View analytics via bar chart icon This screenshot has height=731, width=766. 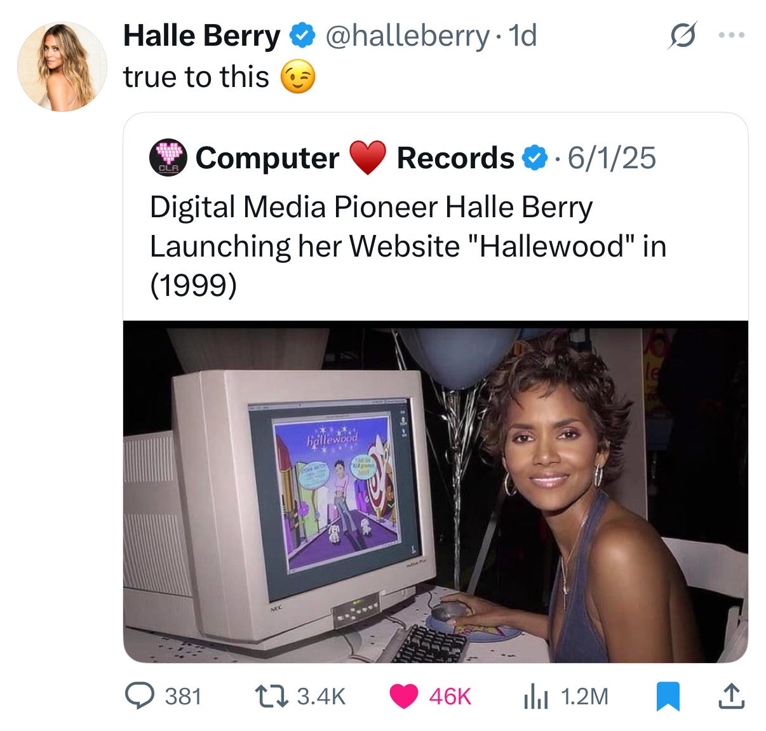535,697
